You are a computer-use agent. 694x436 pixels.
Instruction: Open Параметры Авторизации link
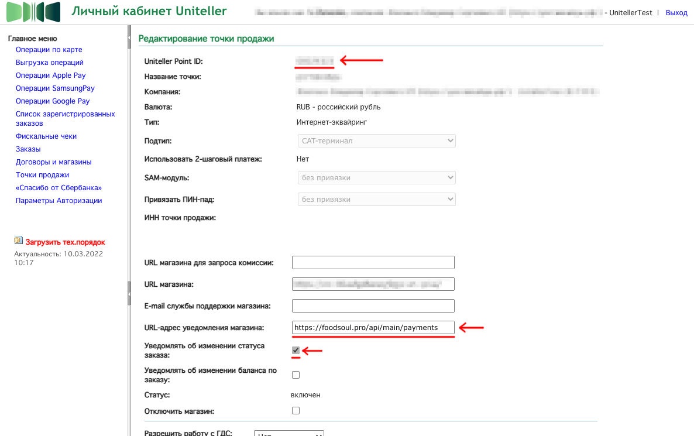click(59, 201)
